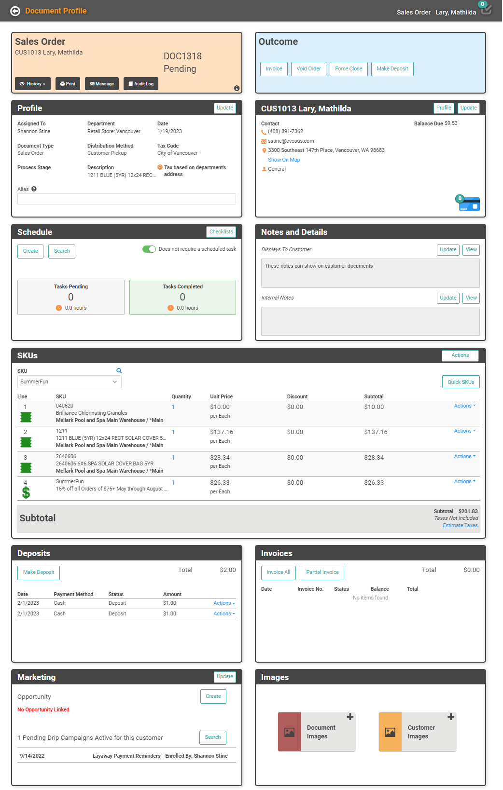The image size is (503, 790).
Task: Add a document image with plus icon
Action: click(350, 717)
